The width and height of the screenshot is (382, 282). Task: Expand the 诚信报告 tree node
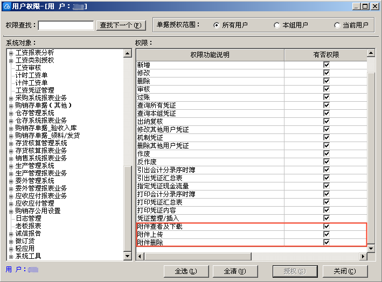click(x=11, y=234)
